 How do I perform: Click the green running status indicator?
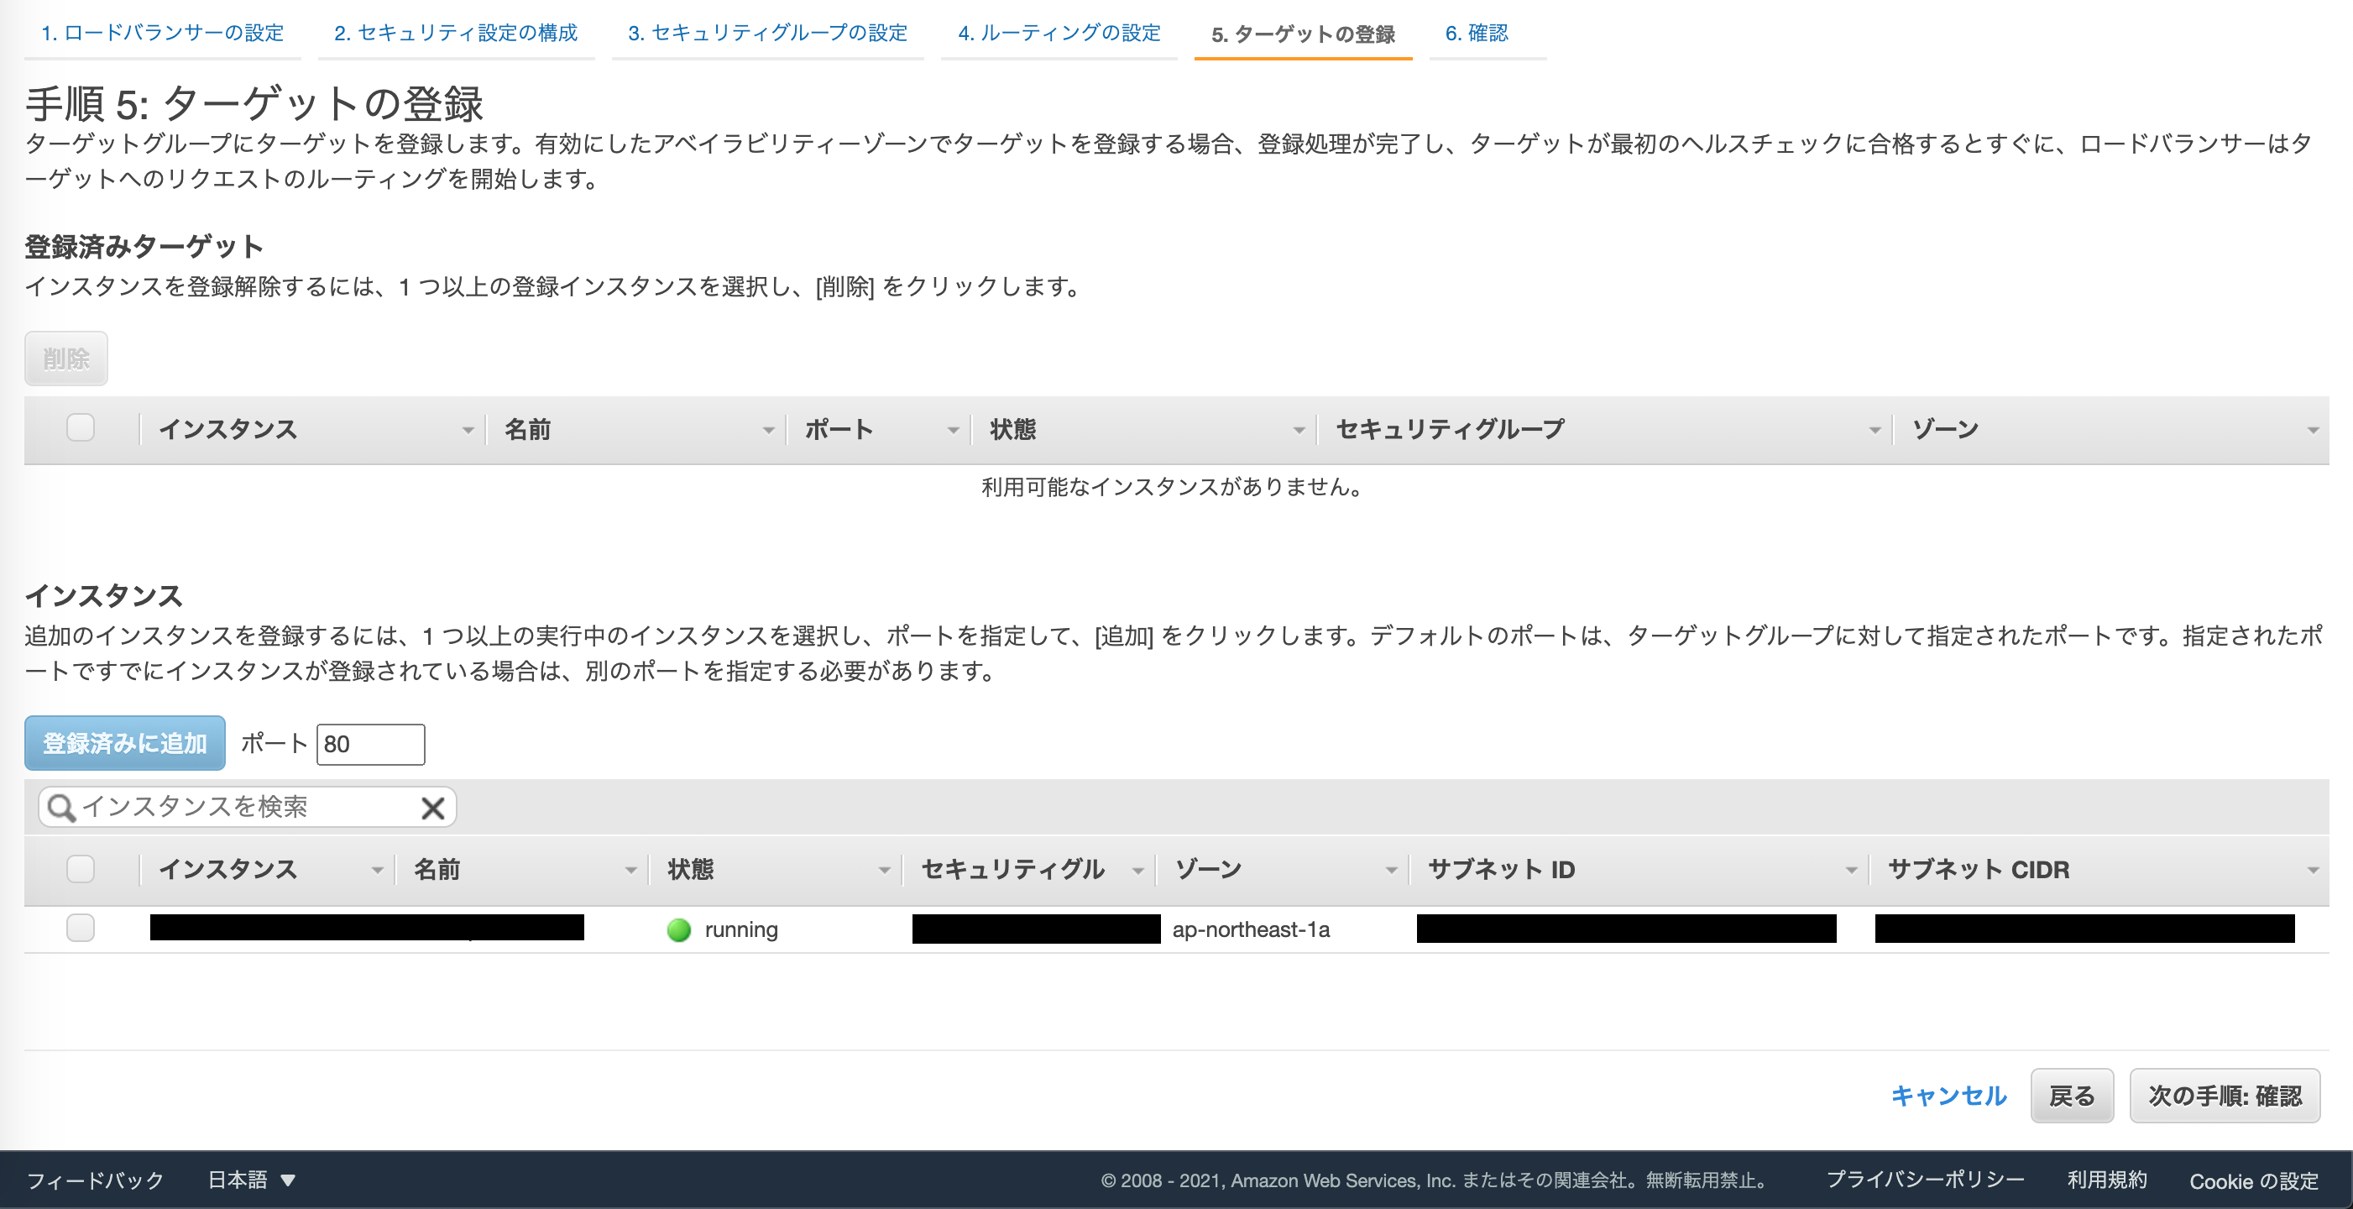pyautogui.click(x=678, y=929)
